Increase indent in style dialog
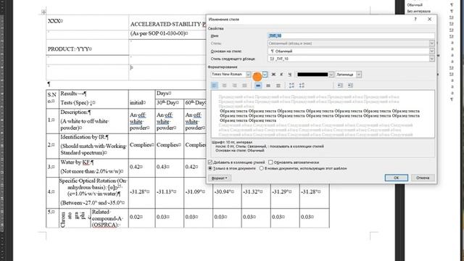Image resolution: width=464 pixels, height=261 pixels. point(350,86)
